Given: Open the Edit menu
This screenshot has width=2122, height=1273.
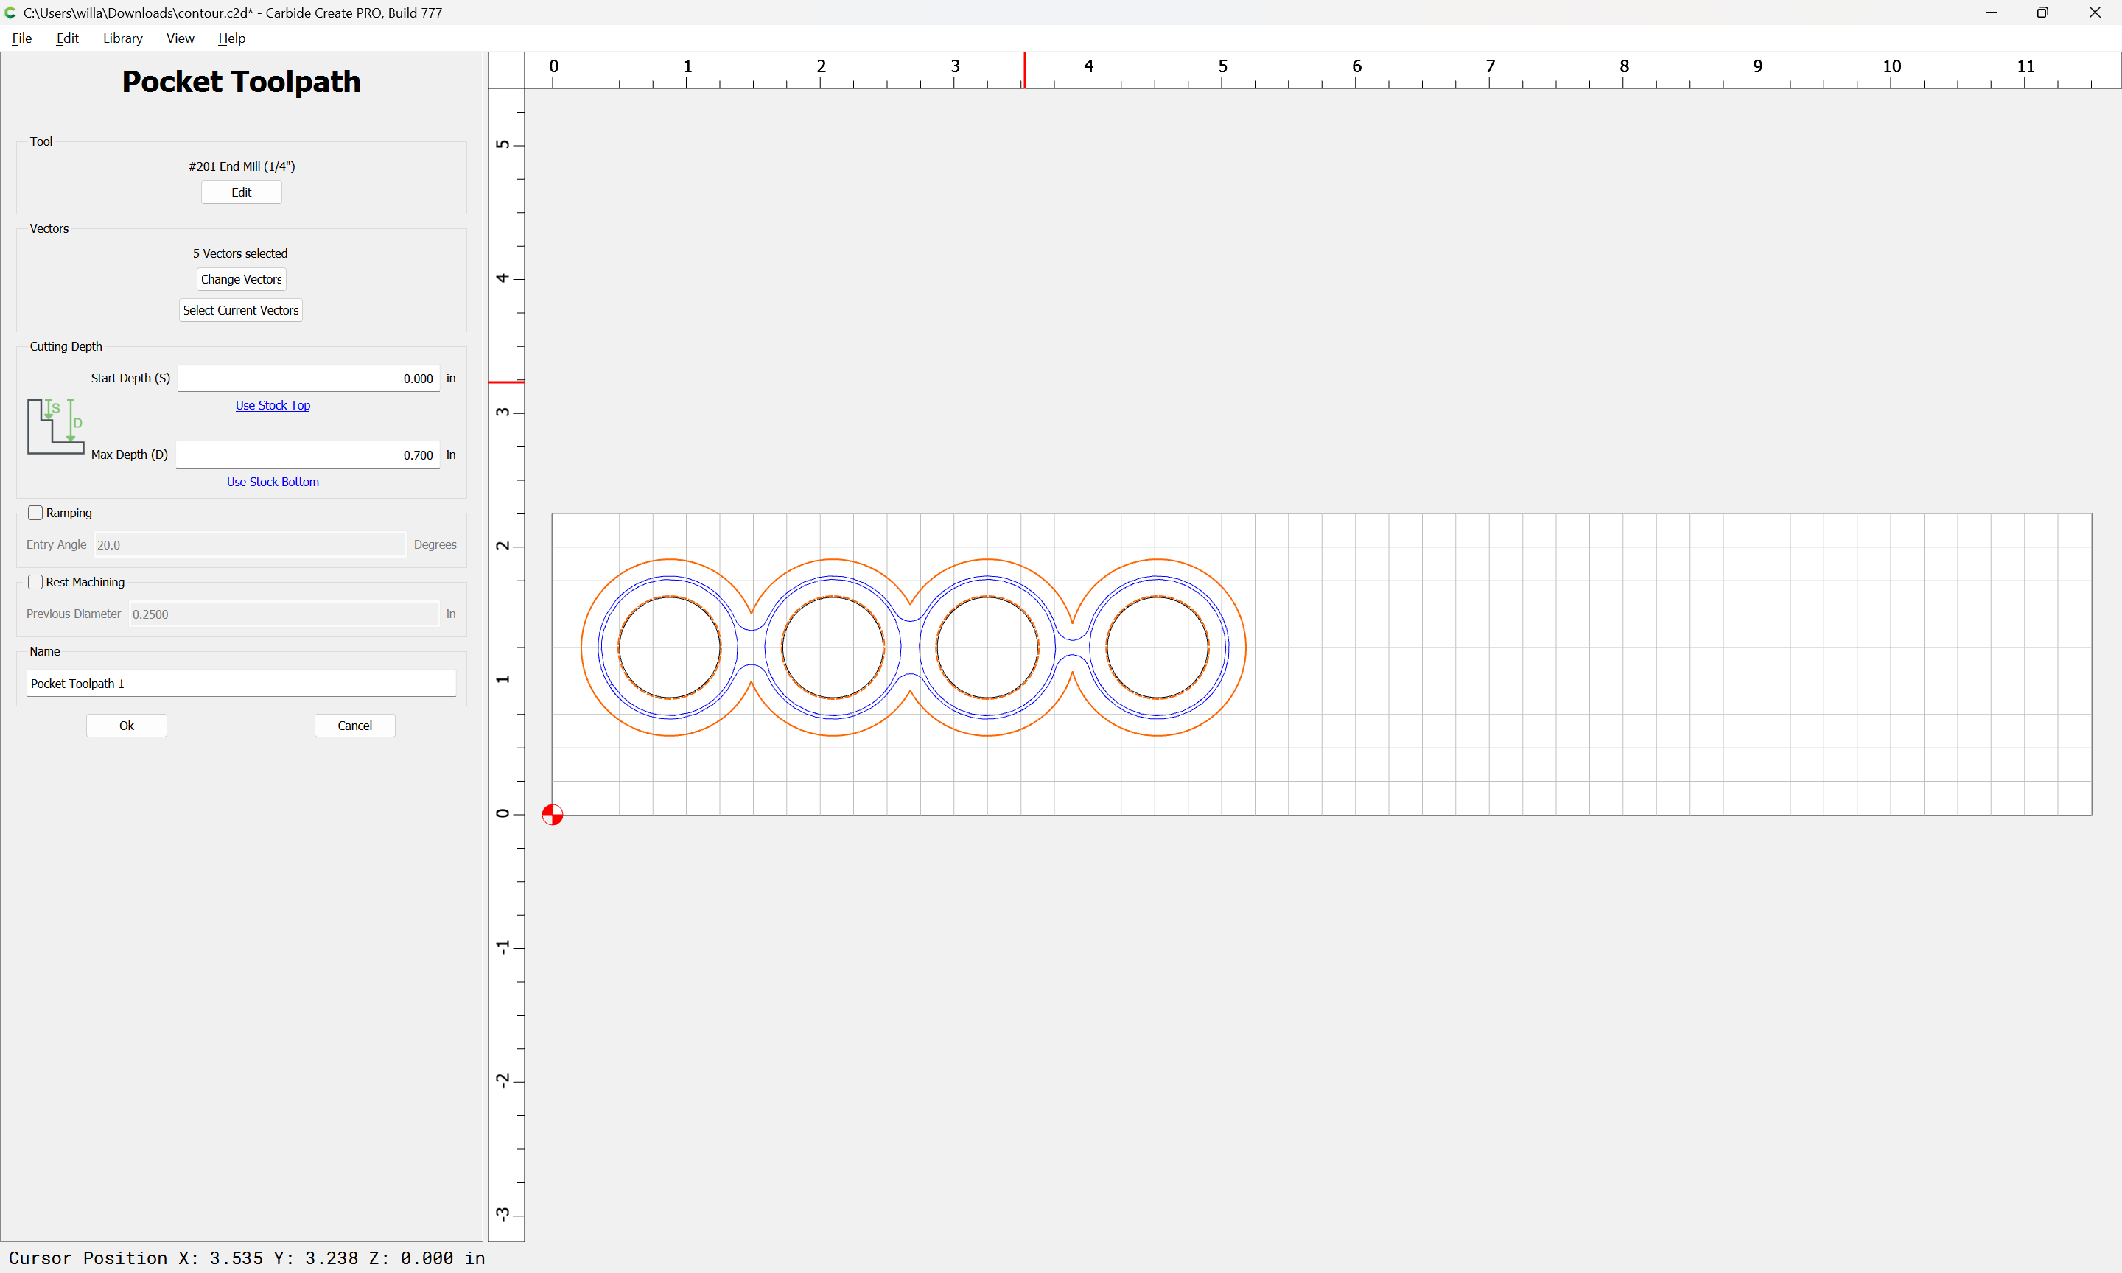Looking at the screenshot, I should click(67, 38).
